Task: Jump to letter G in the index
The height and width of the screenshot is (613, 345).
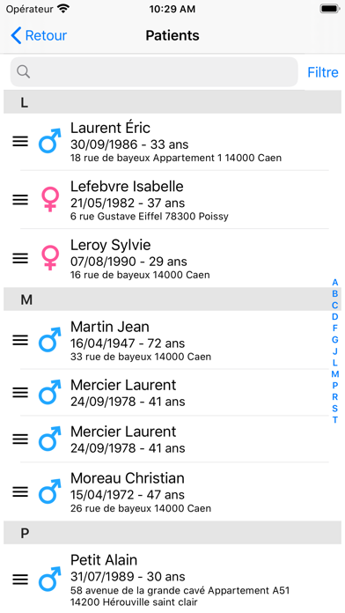Action: click(334, 340)
